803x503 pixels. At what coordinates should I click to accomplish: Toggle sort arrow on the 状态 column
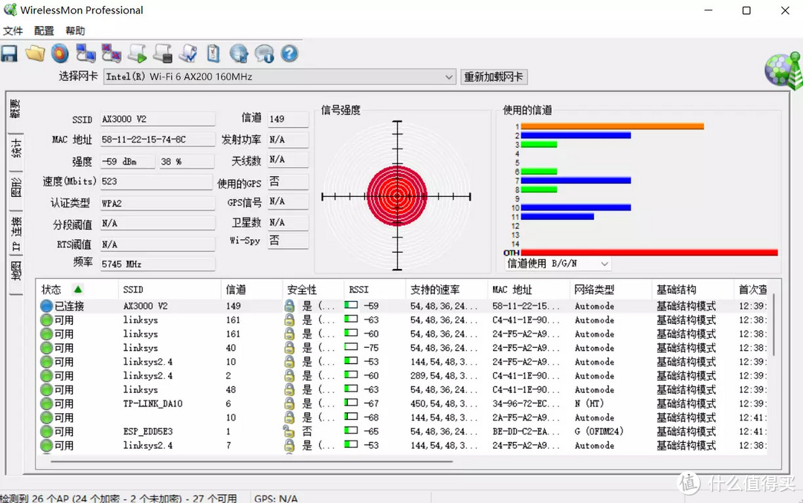(77, 289)
